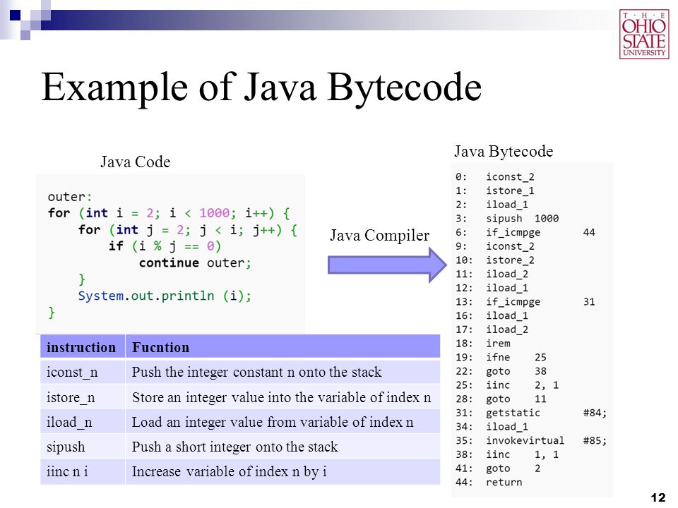
Task: Select bytecode line "31: getstatic #84;"
Action: pyautogui.click(x=531, y=413)
